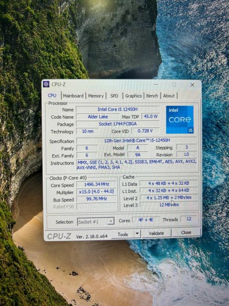Click the Instructions list starting with MMX
The width and height of the screenshot is (229, 306).
pos(137,164)
